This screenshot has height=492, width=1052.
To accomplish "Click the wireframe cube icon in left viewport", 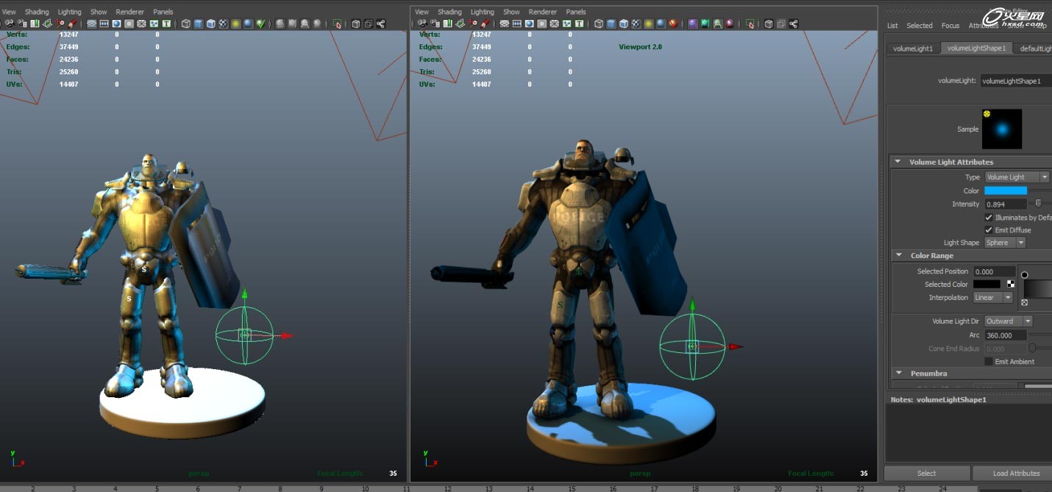I will 186,24.
